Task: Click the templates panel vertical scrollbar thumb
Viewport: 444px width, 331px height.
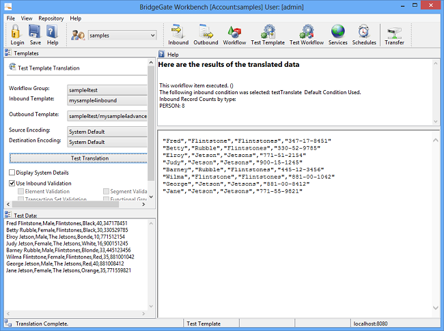Action: coord(151,123)
